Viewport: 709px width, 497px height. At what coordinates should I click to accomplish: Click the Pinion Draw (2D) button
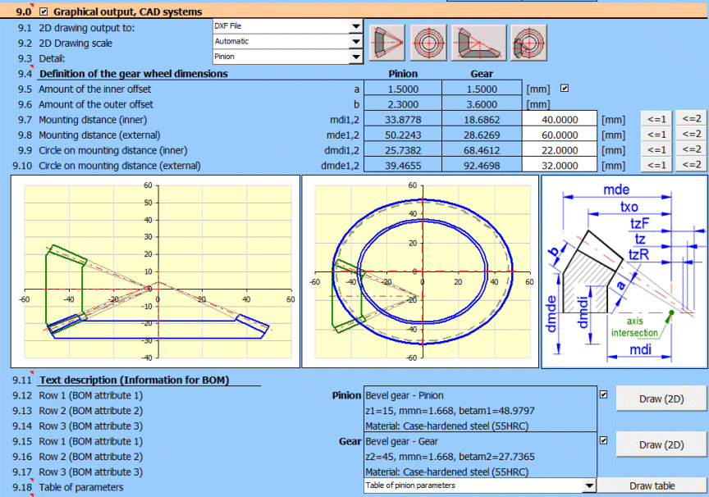click(661, 399)
